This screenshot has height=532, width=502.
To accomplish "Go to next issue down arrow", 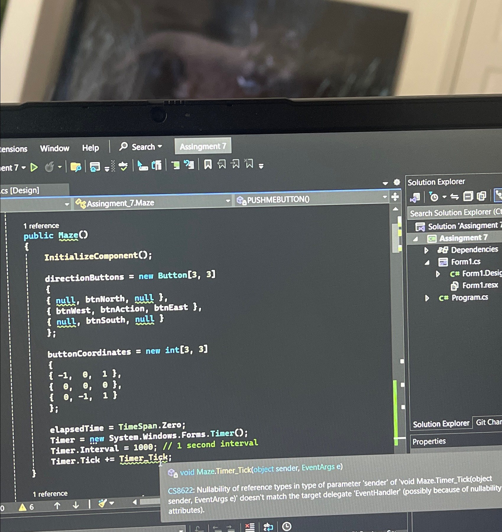I will tap(76, 505).
